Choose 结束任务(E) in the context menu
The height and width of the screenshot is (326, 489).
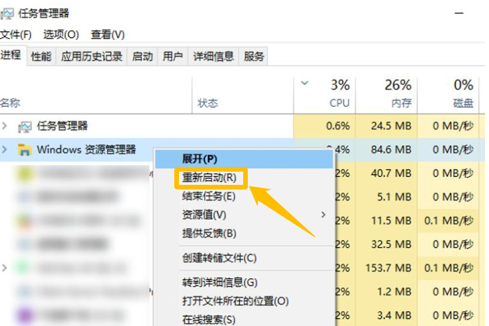(x=244, y=196)
